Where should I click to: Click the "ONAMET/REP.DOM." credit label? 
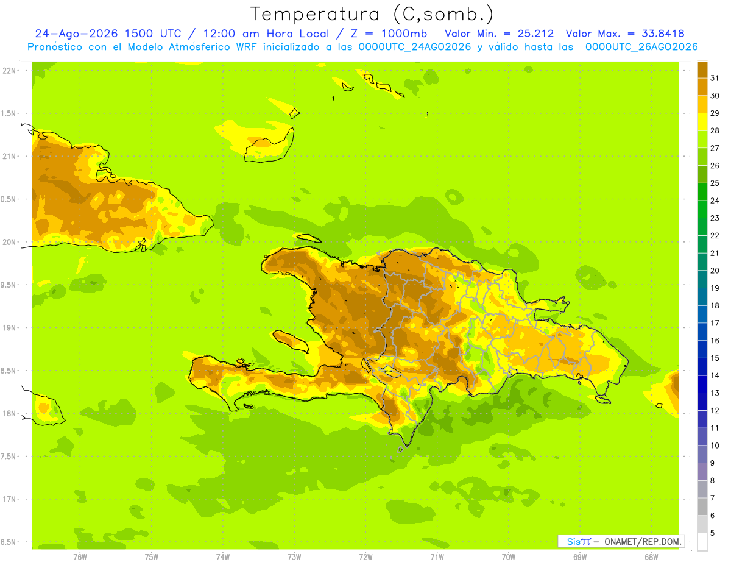(642, 541)
